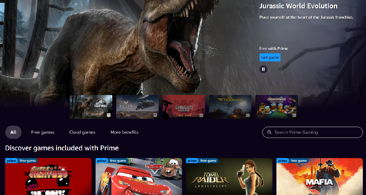Switch to the Cloud games tab
Image resolution: width=366 pixels, height=195 pixels.
coord(82,132)
